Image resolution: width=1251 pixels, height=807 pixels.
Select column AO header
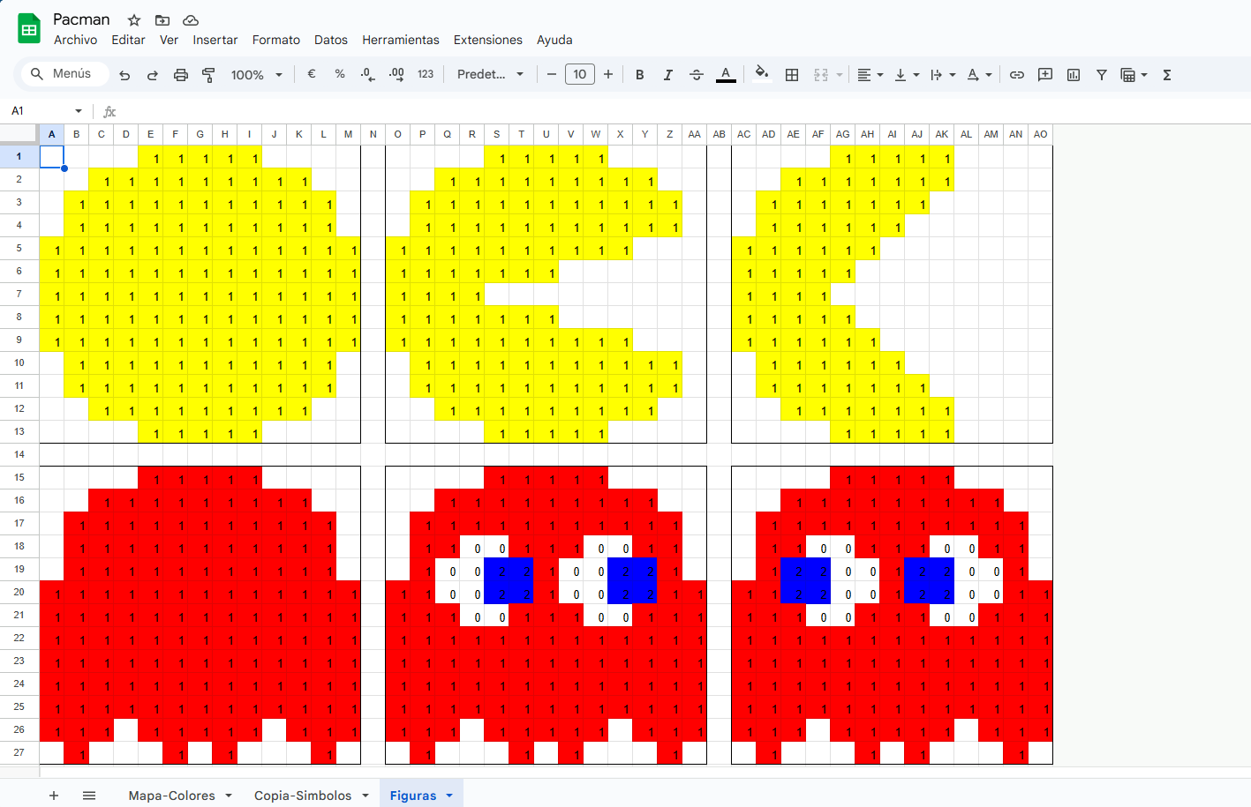(x=1041, y=134)
